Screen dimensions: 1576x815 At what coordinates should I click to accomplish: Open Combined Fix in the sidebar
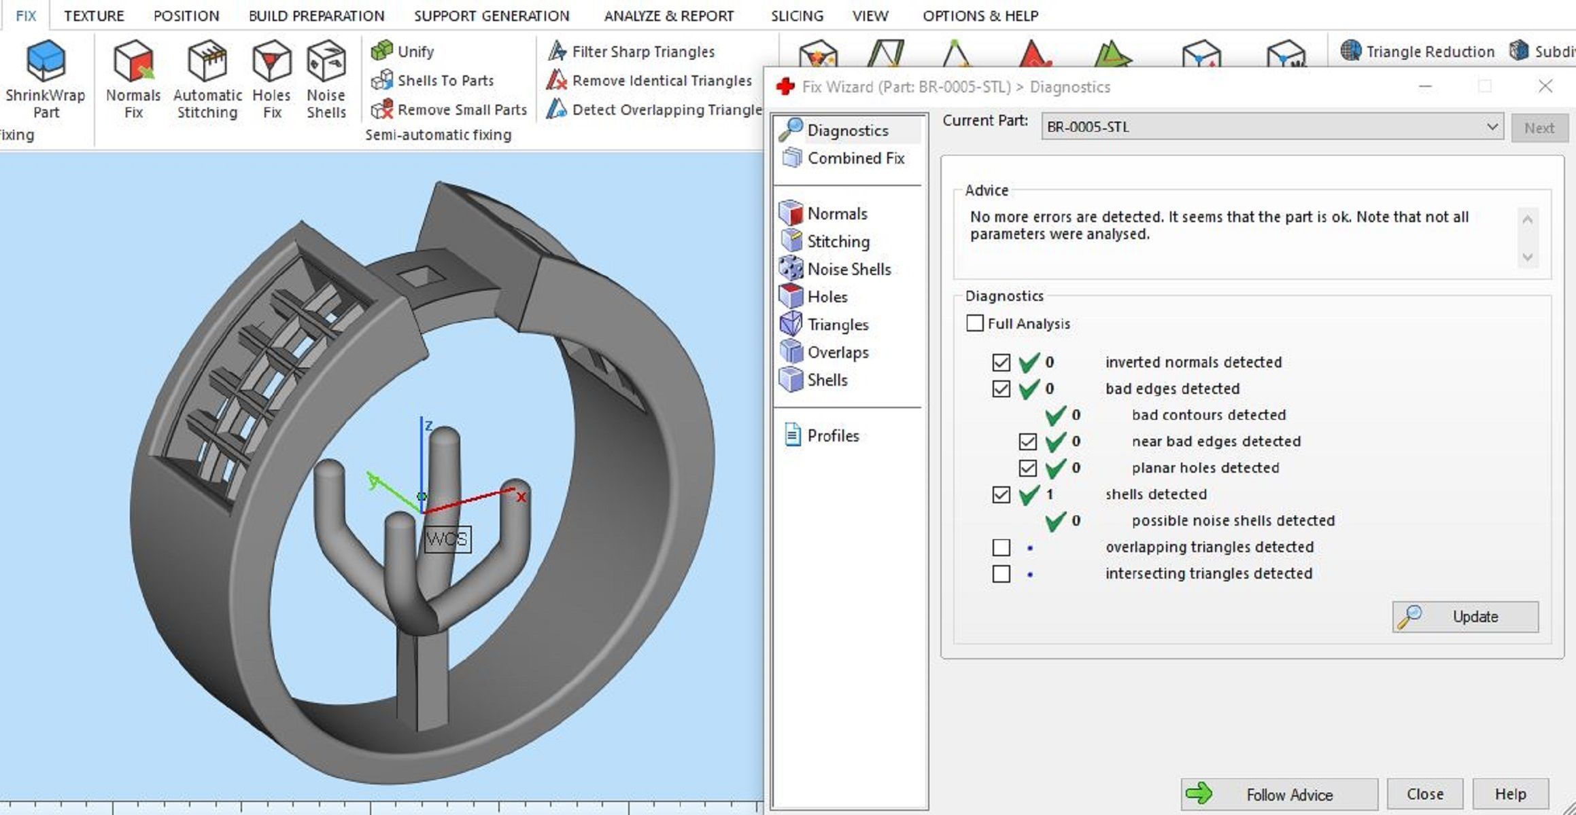[844, 158]
